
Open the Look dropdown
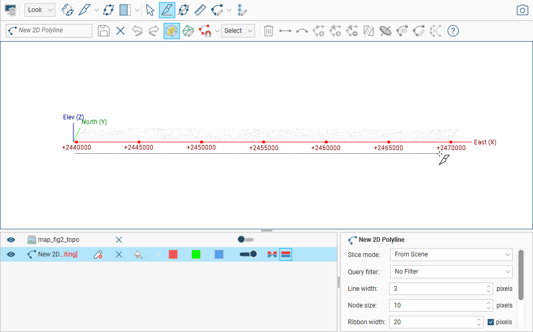pyautogui.click(x=40, y=10)
